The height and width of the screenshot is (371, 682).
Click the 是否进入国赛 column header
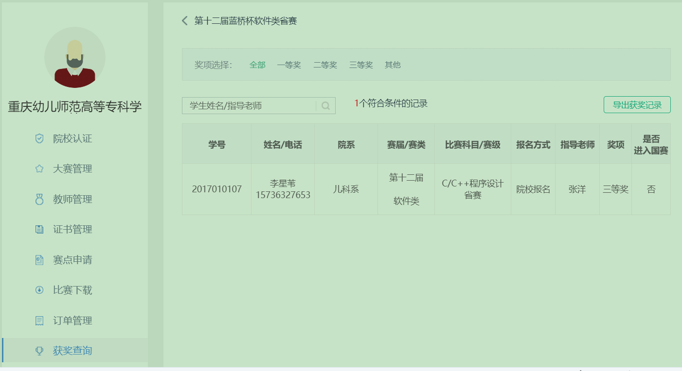(x=651, y=145)
